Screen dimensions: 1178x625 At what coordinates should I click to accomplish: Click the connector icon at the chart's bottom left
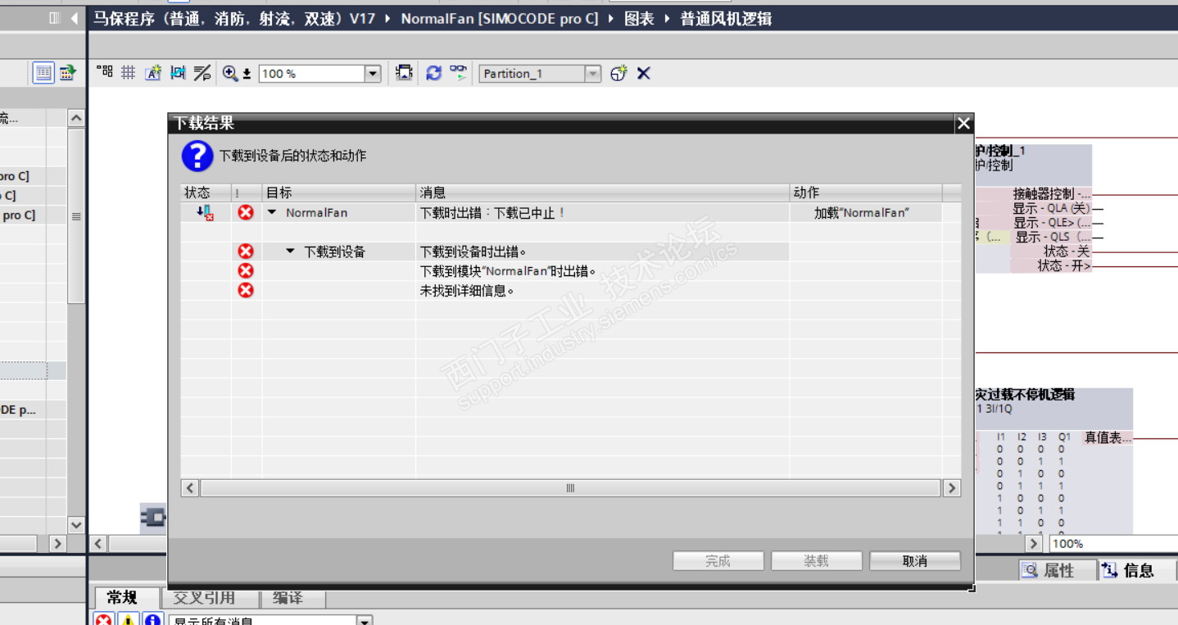click(153, 518)
